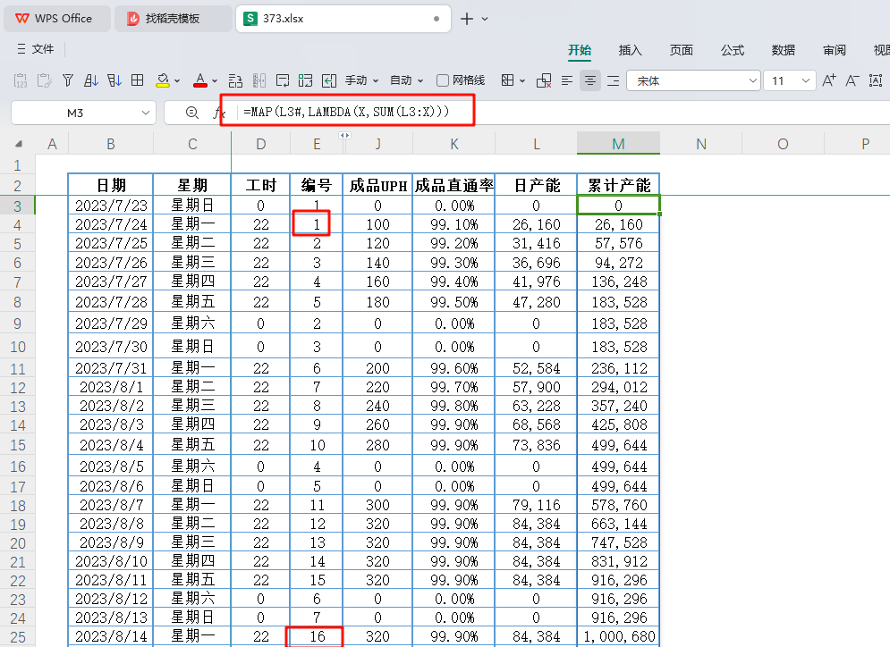Viewport: 890px width, 647px height.
Task: Center align the cell text
Action: tap(590, 80)
